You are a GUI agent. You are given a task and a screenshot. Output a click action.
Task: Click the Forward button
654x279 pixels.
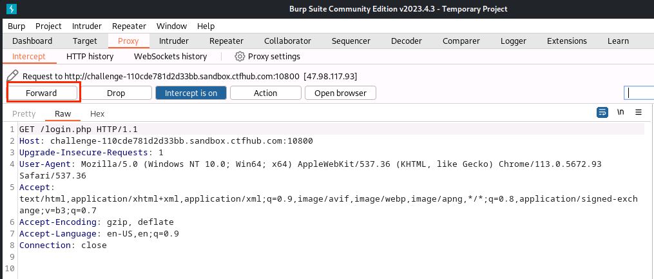tap(41, 93)
